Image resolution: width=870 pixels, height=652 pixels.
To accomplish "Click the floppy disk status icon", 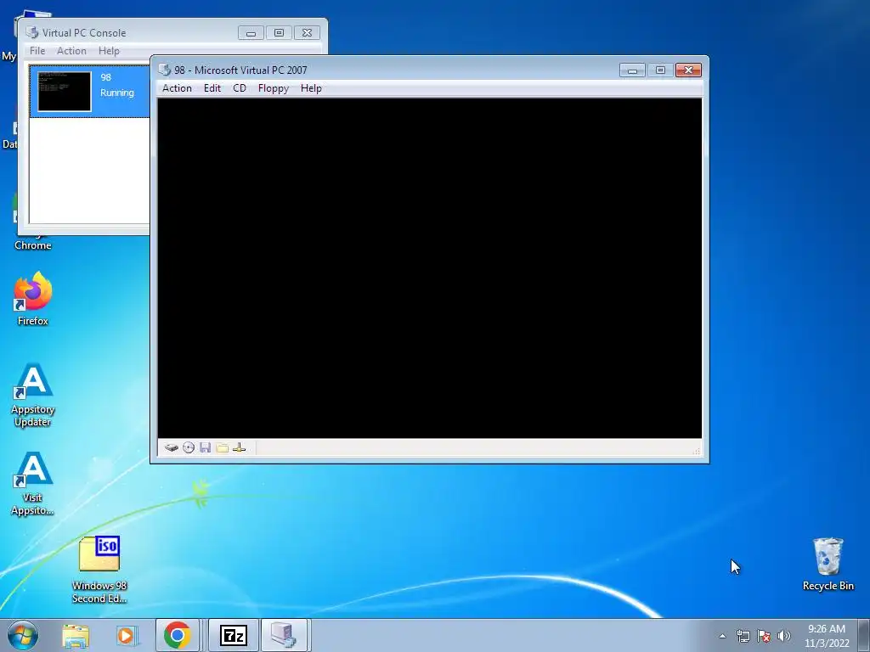I will coord(206,447).
